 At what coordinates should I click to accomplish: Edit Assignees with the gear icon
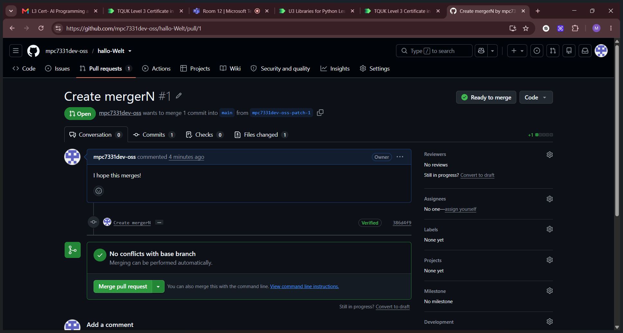[550, 199]
